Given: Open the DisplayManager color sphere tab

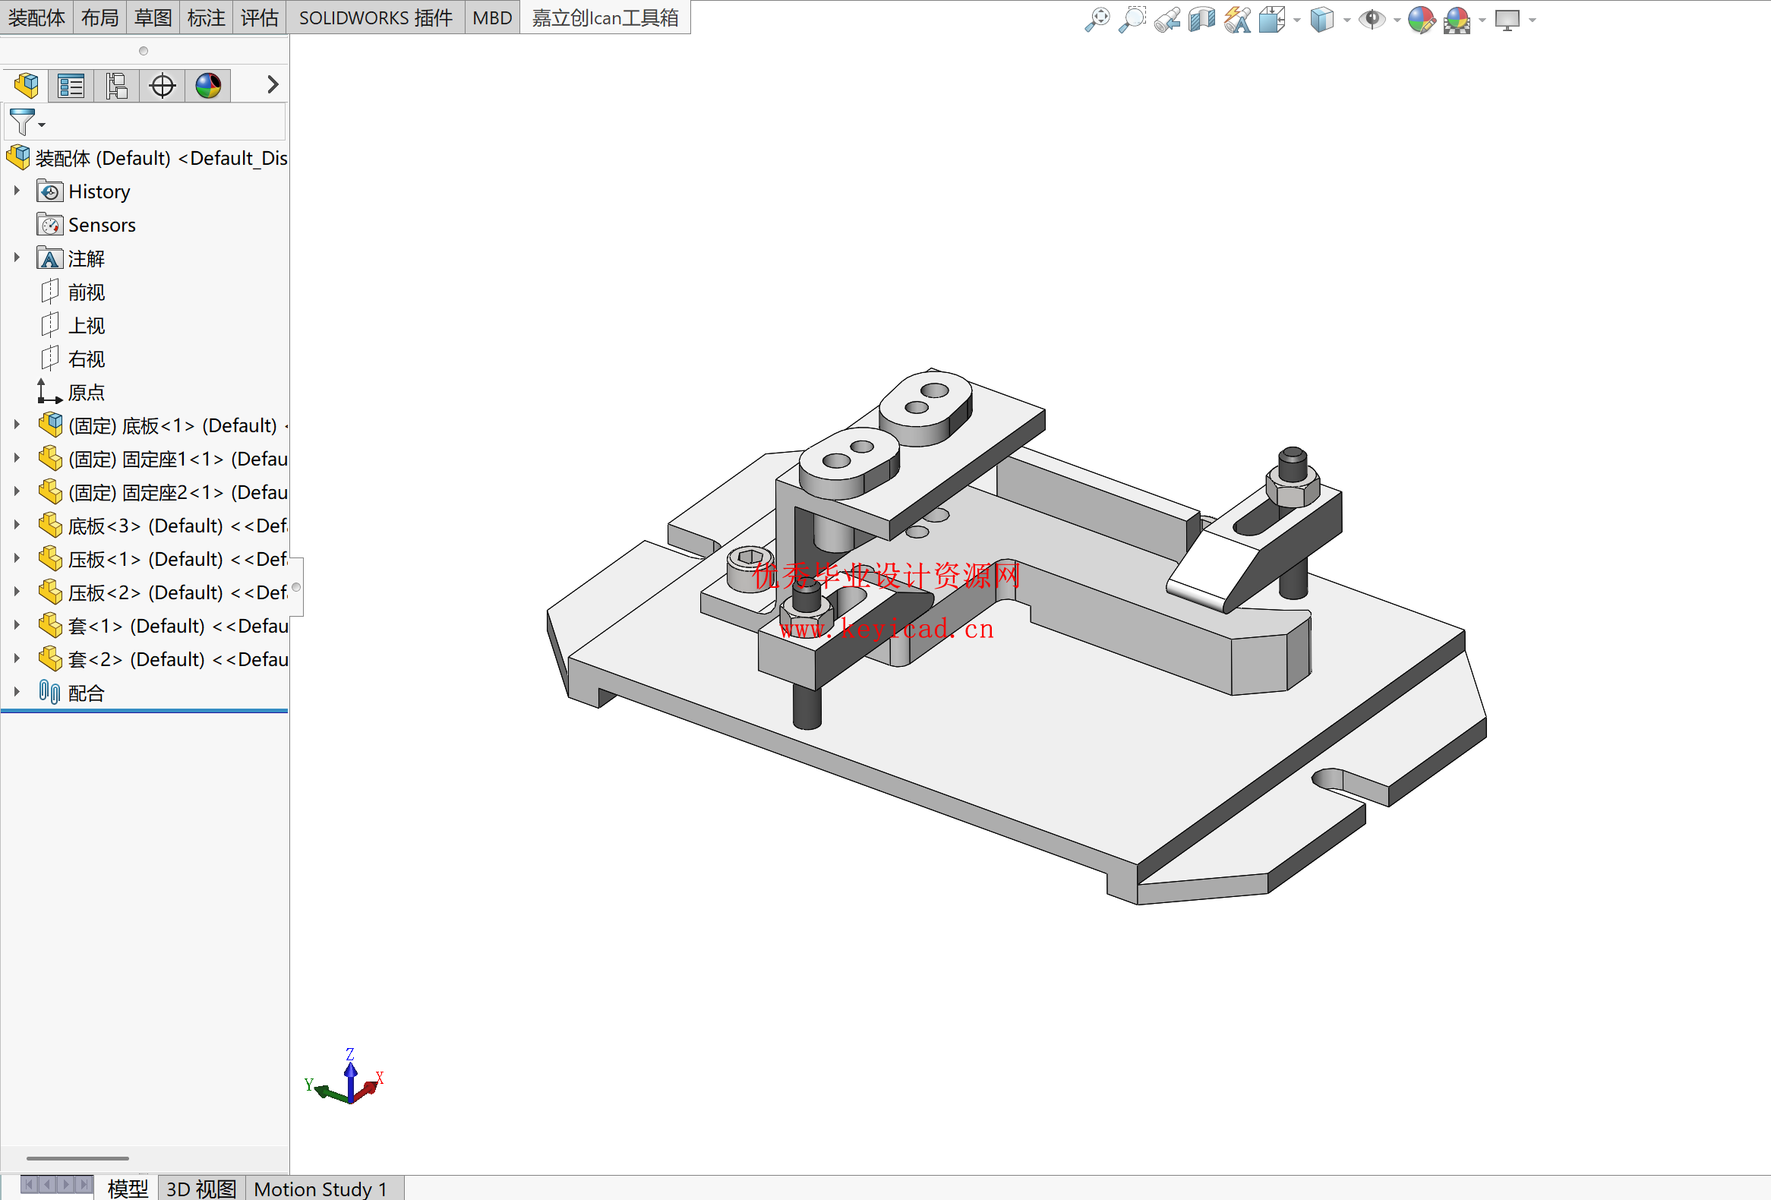Looking at the screenshot, I should coord(208,84).
